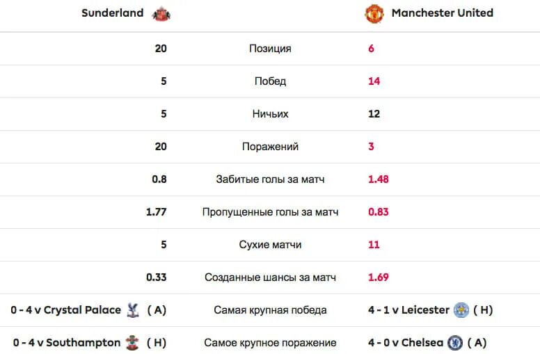This screenshot has width=540, height=354.
Task: Select the 0 - 4 v Crystal Palace result
Action: pos(66,310)
